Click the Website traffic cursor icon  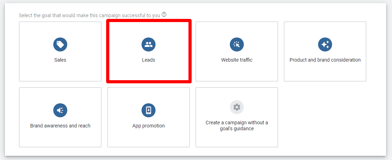click(x=237, y=44)
